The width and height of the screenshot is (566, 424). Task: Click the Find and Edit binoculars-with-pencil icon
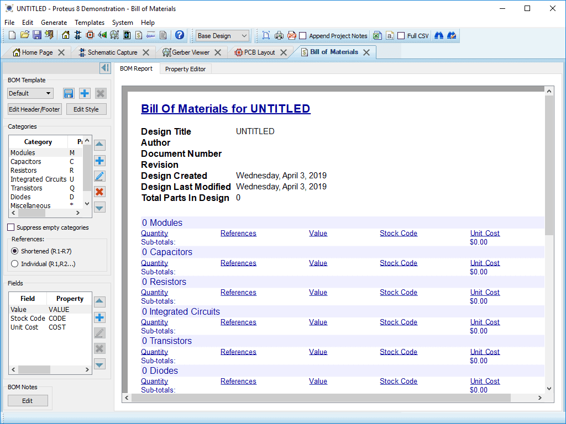click(452, 35)
